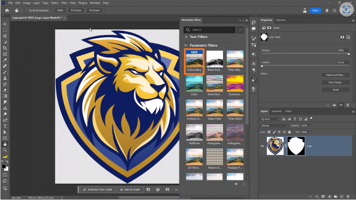
Task: Add a new filter with plus icon
Action: (236, 184)
